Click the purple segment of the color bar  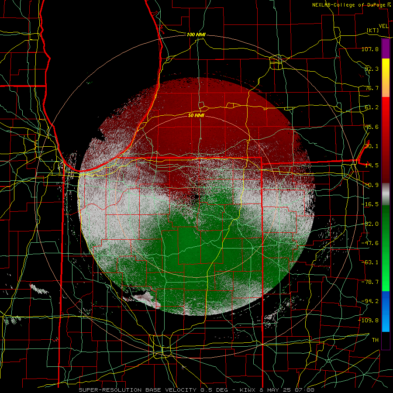(386, 49)
